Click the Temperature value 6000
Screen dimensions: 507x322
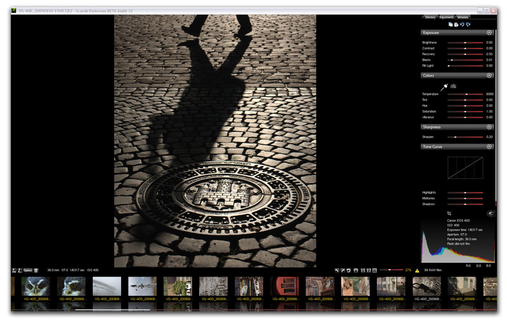coord(490,94)
